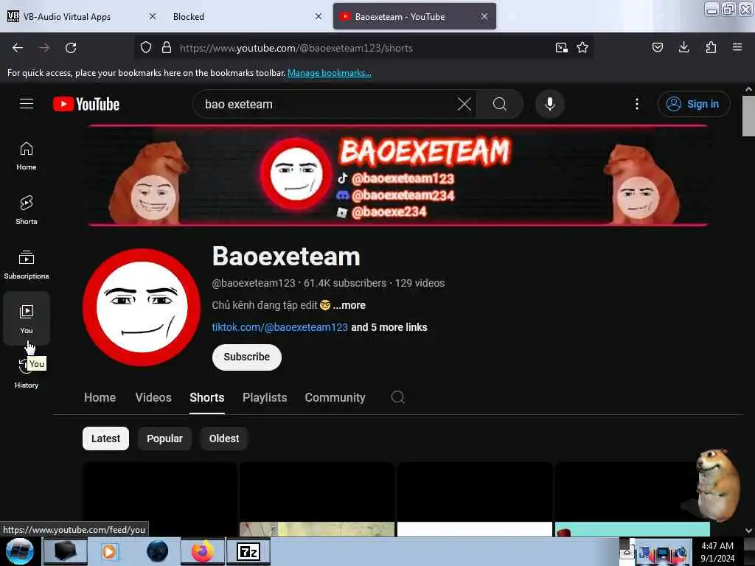This screenshot has height=566, width=755.
Task: Toggle the YouTube guide hamburger menu
Action: (x=27, y=104)
